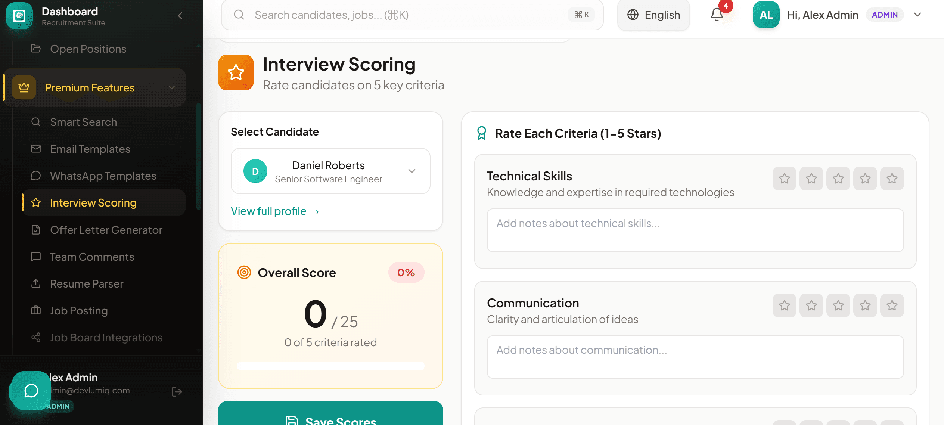Rate Technical Skills two stars
This screenshot has height=425, width=944.
click(x=811, y=179)
